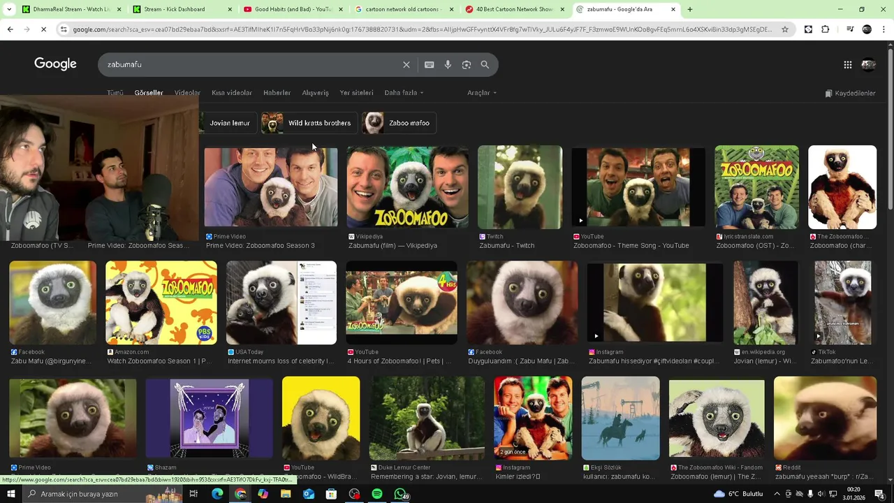Select the Alışveriş search filter
This screenshot has height=503, width=894.
(315, 93)
